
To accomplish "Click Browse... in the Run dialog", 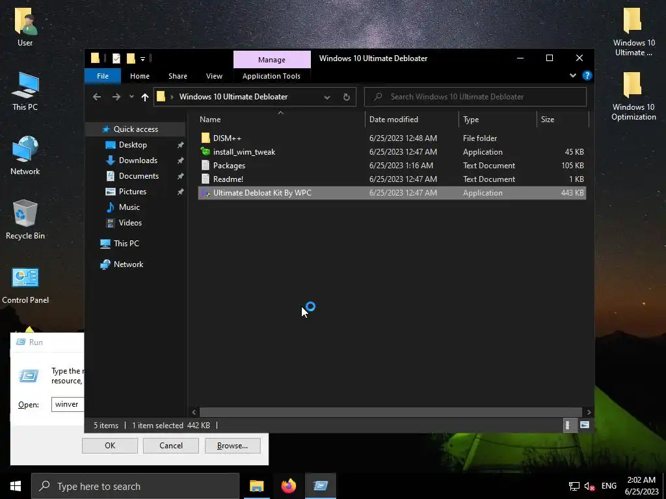I will click(x=232, y=446).
